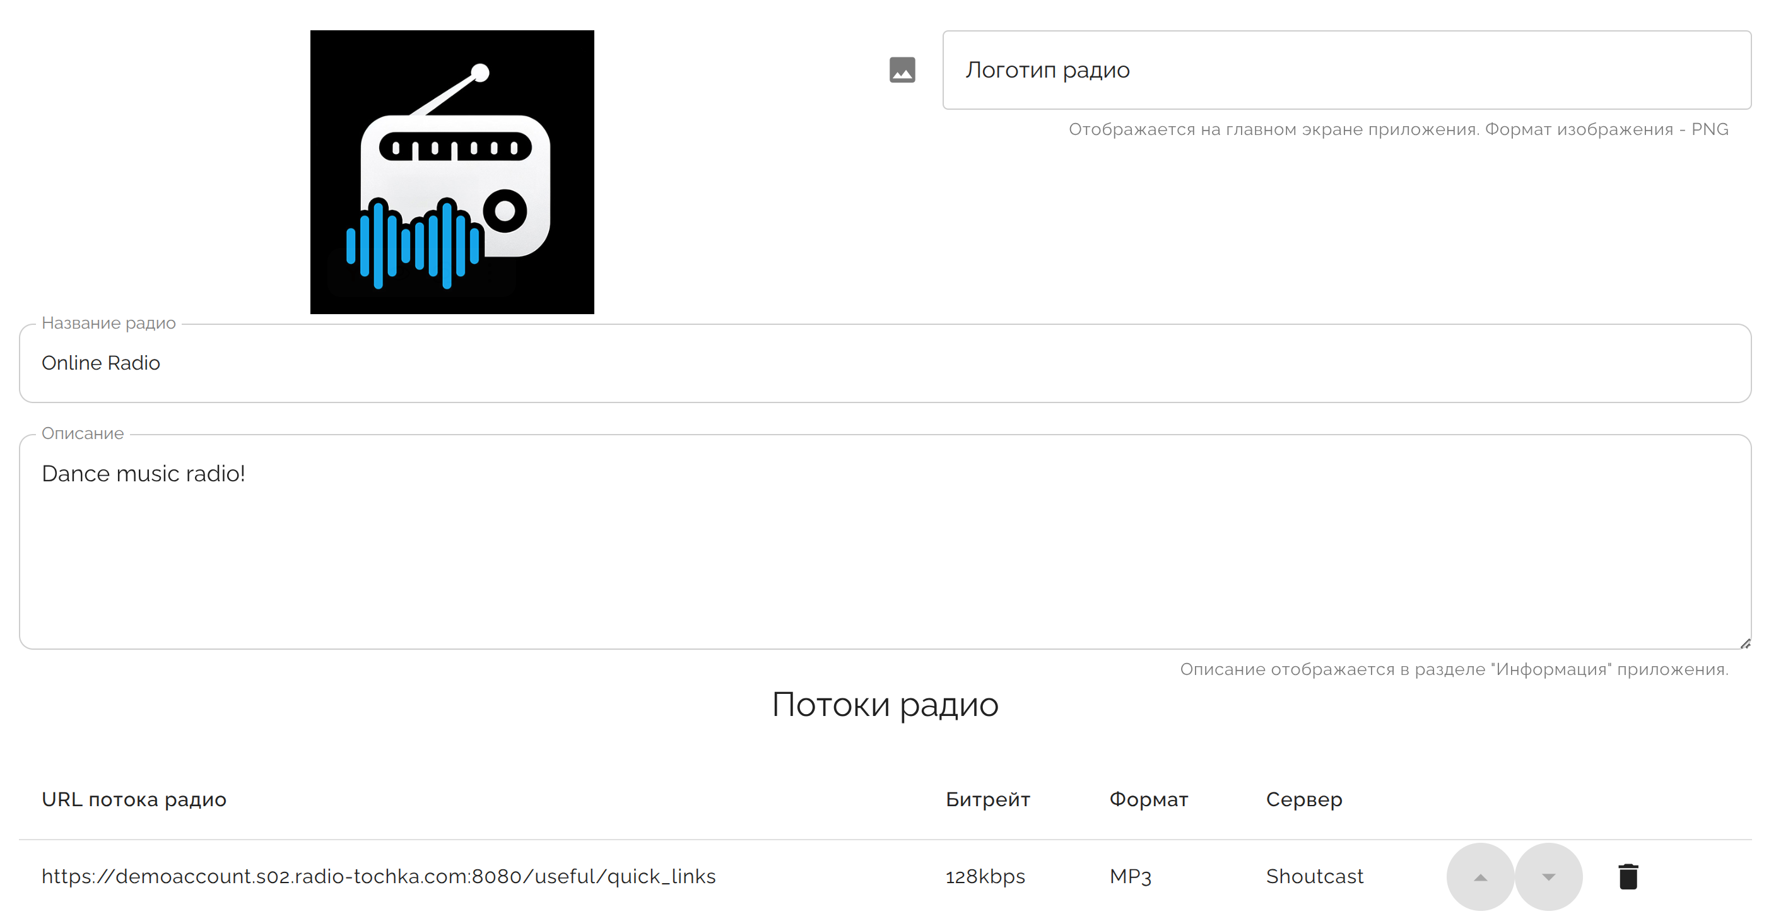Click the Shoutcast server value
The width and height of the screenshot is (1776, 921).
[1314, 876]
